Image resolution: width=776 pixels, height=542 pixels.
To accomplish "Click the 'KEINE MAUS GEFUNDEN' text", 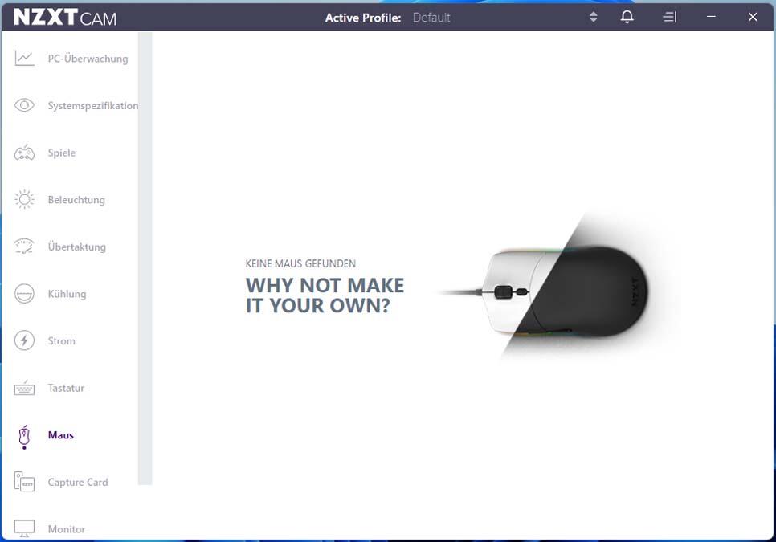I will point(300,263).
